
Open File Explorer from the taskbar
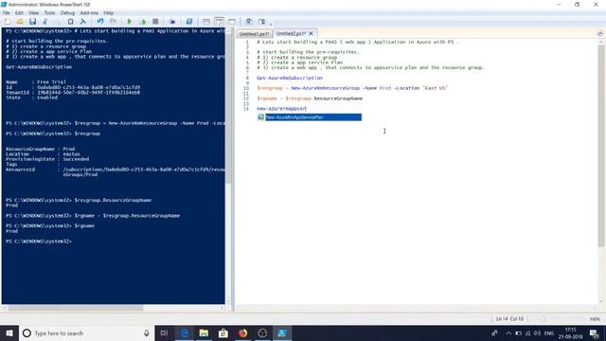click(x=204, y=332)
